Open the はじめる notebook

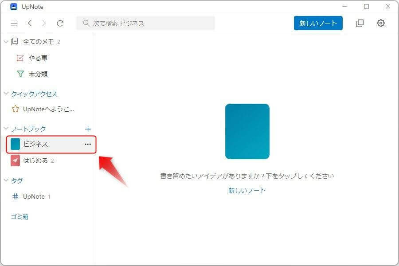tap(32, 160)
